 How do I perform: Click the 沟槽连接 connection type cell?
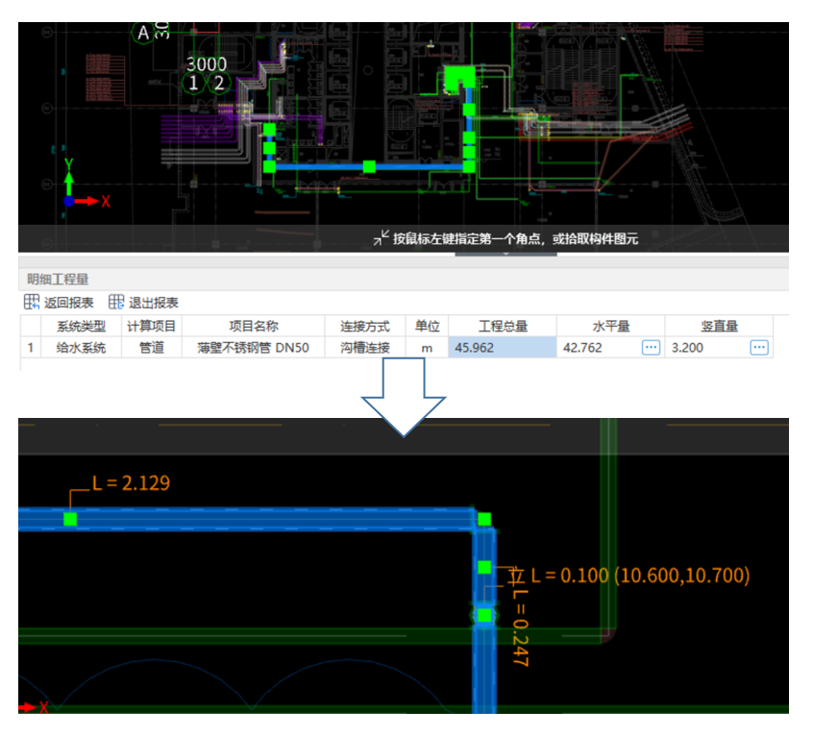coord(364,348)
